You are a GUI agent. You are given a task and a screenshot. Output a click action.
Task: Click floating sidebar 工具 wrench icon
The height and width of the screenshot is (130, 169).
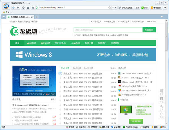coord(161,107)
